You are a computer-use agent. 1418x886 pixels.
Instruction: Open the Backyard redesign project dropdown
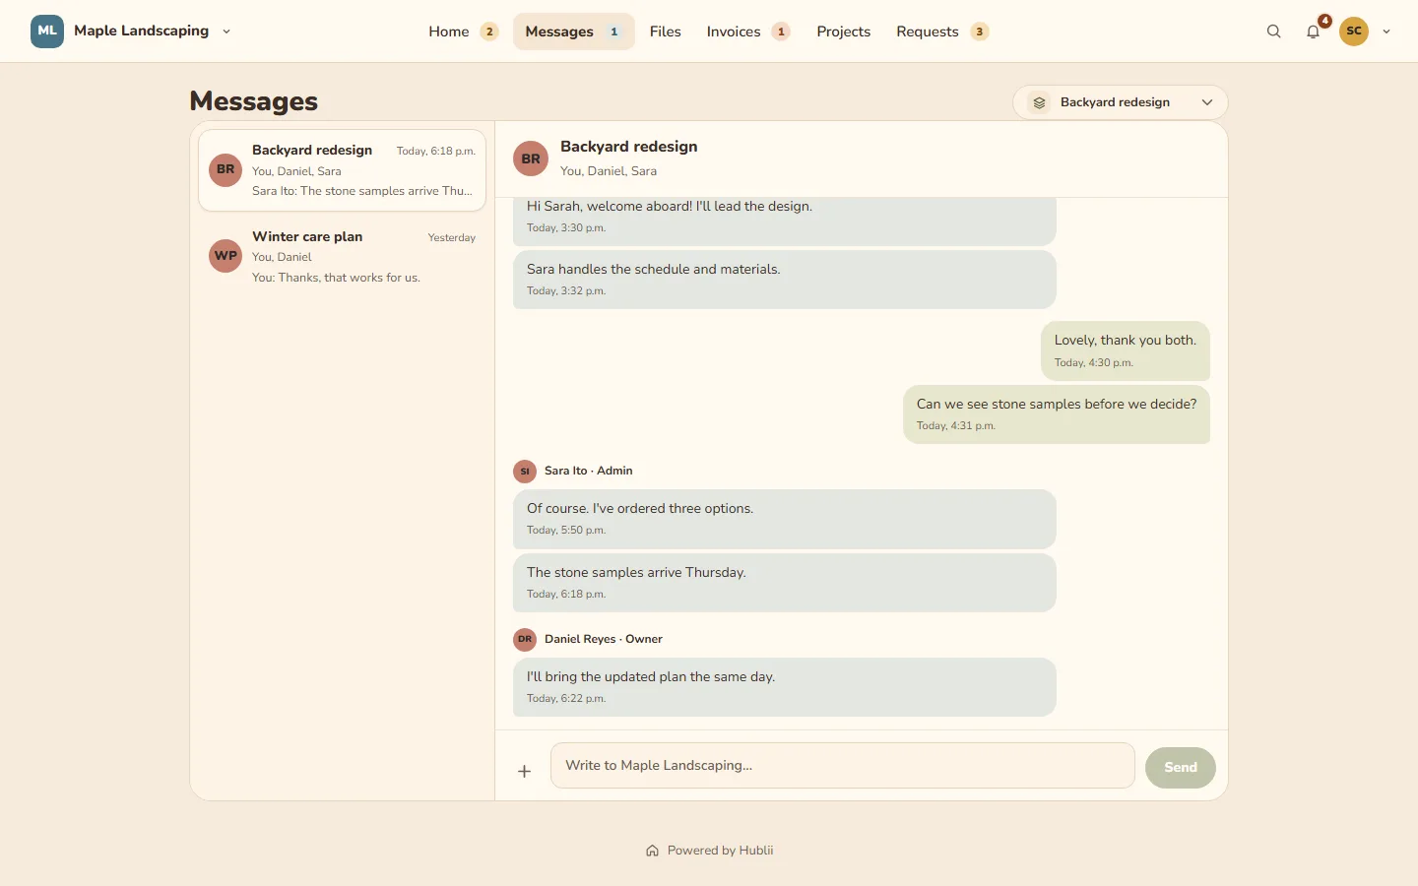(x=1121, y=102)
